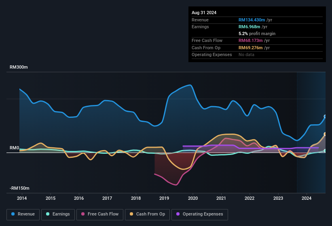
Task: Click the RM6.968m earnings value
Action: coord(249,27)
